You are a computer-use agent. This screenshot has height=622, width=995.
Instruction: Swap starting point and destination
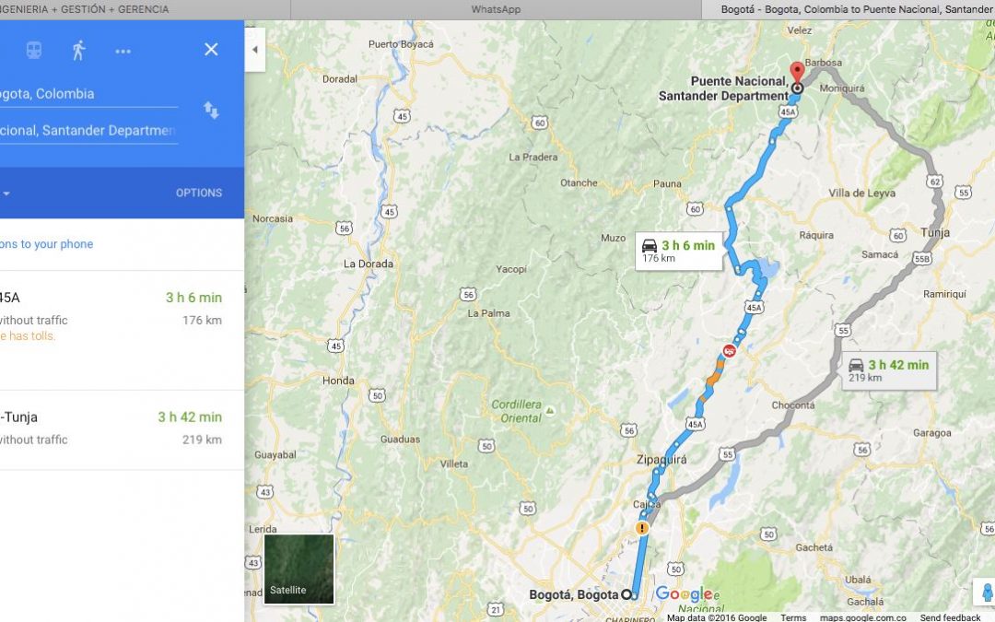pyautogui.click(x=211, y=110)
